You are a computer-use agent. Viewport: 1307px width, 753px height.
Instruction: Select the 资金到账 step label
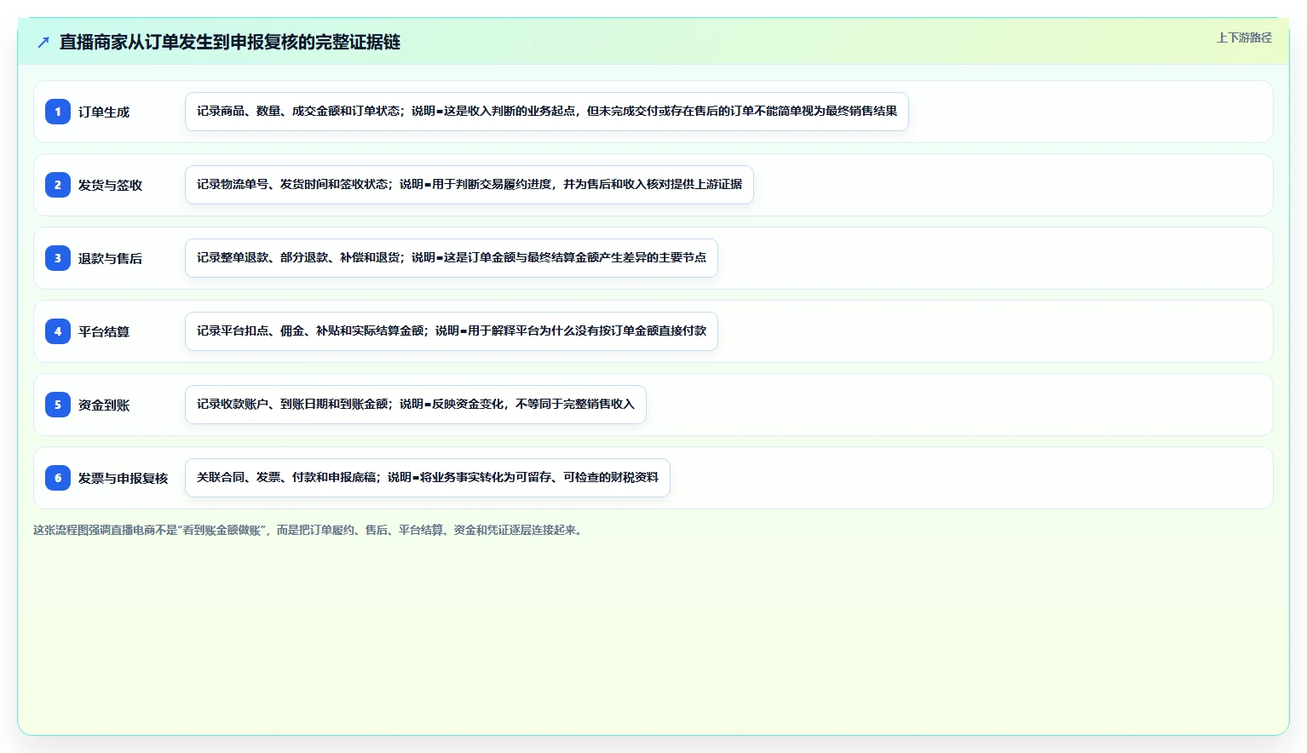[104, 405]
